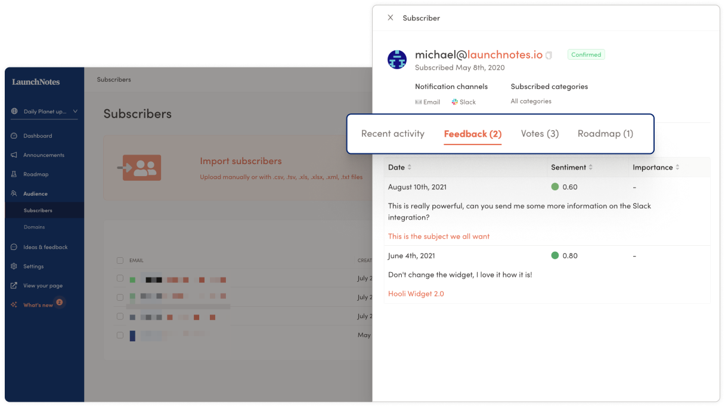This screenshot has width=725, height=407.
Task: Click the What's new sparkle icon
Action: (x=14, y=305)
